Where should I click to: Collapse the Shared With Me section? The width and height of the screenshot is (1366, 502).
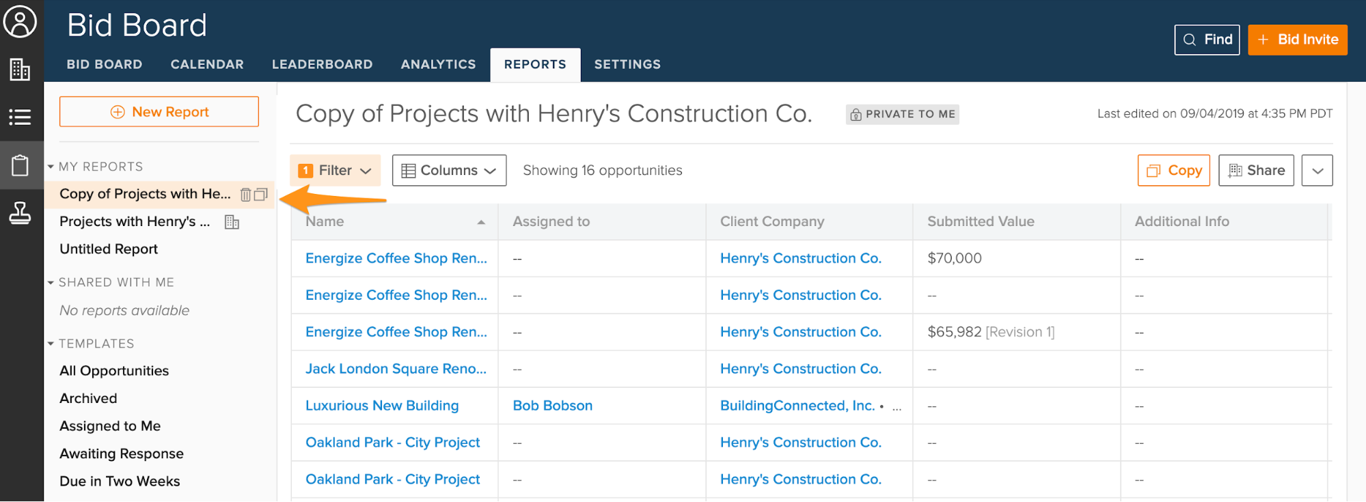51,283
